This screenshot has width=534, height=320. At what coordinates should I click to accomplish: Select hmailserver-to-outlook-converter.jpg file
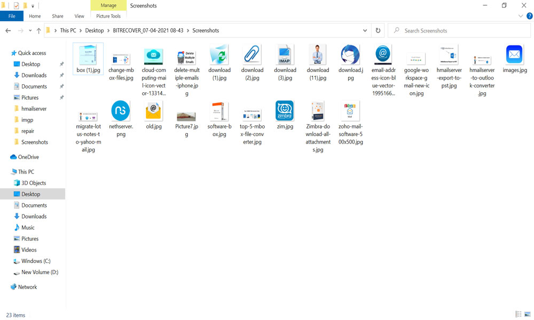point(482,60)
